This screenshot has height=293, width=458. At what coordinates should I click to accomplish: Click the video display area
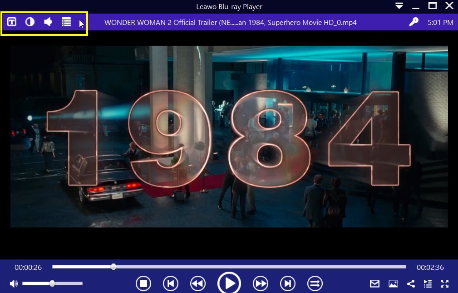coord(229,137)
